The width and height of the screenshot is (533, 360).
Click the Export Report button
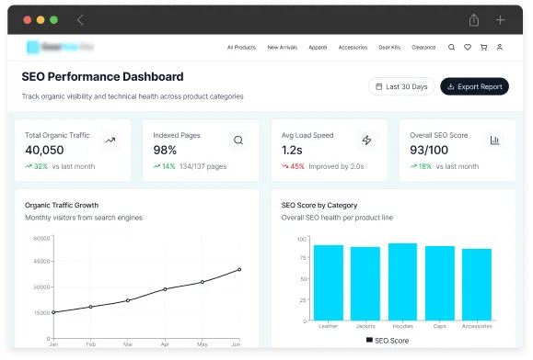[474, 86]
